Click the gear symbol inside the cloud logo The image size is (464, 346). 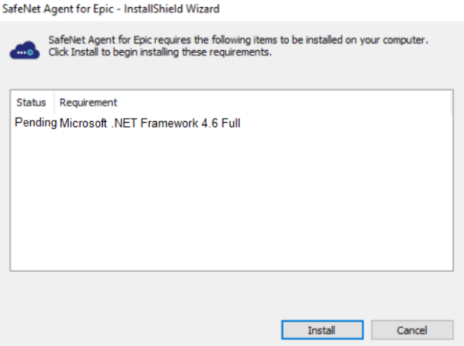(x=30, y=52)
